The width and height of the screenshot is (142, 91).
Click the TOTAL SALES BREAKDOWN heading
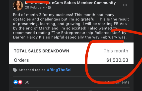[41, 51]
